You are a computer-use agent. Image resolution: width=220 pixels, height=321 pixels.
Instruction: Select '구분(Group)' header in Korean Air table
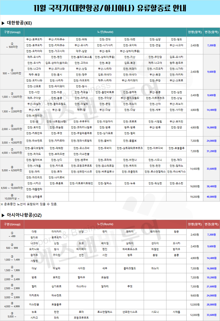pos(12,32)
